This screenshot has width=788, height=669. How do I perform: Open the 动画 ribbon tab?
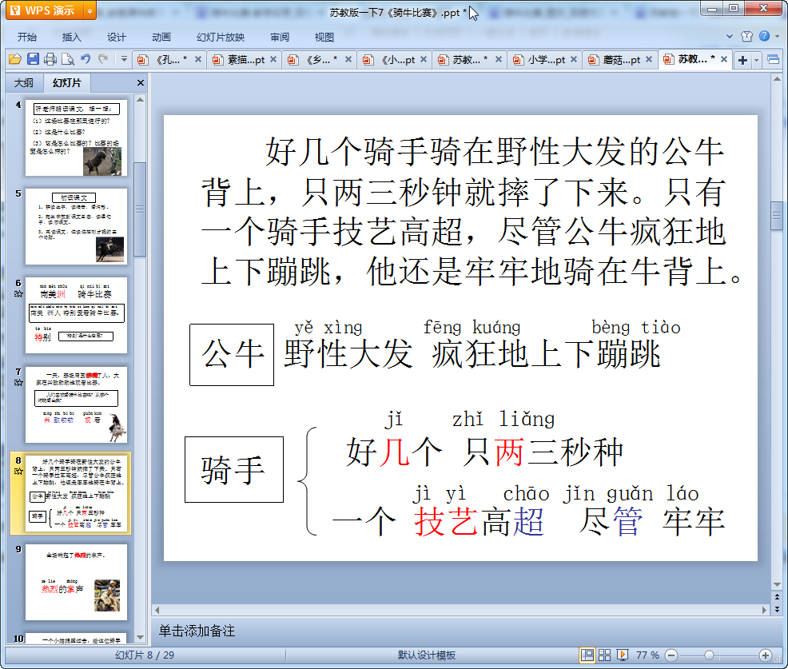(161, 37)
